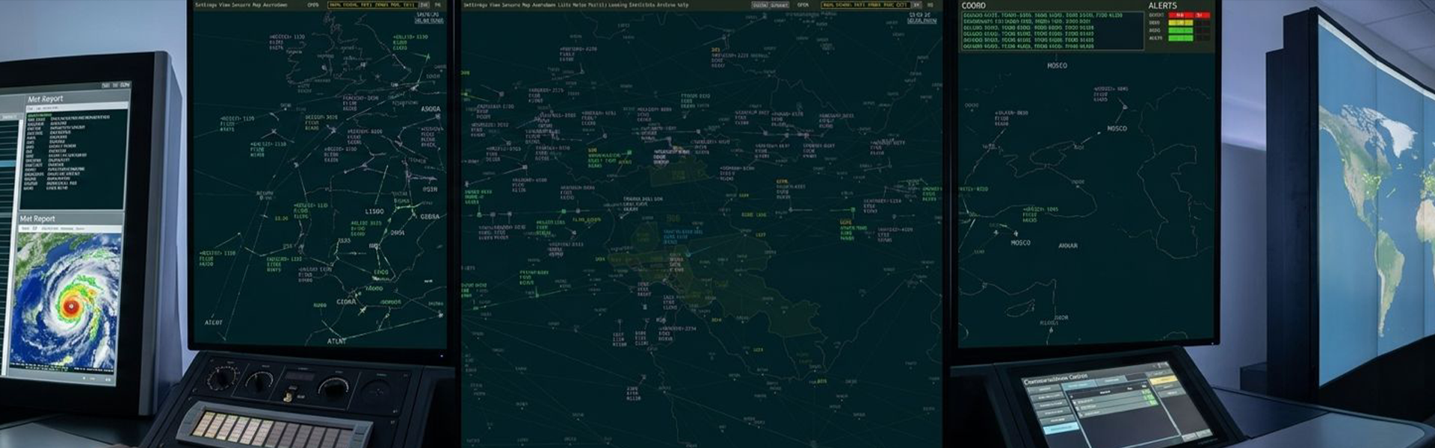Select the CIORA waypoint label
1435x448 pixels.
point(346,302)
